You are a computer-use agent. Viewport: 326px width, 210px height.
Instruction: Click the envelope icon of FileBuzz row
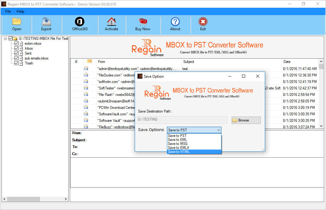tap(86, 126)
